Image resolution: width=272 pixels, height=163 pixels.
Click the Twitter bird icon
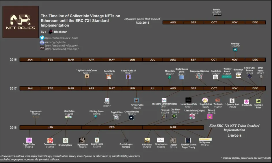tap(42, 37)
